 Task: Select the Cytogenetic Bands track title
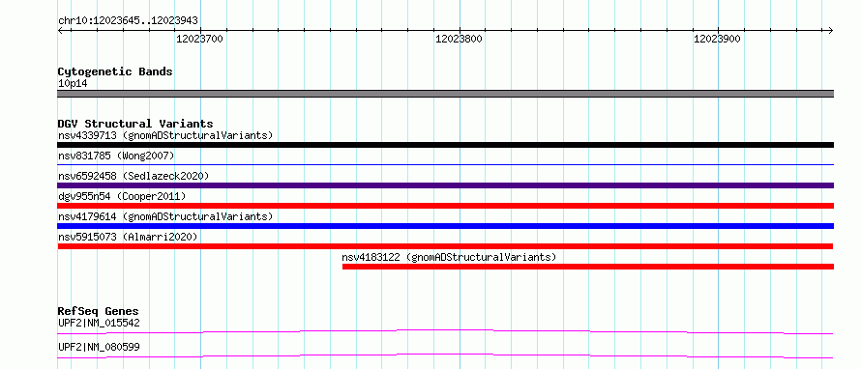[x=115, y=71]
